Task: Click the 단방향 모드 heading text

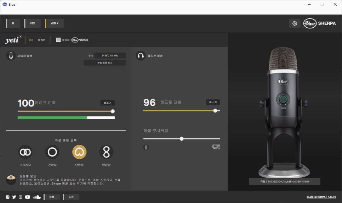Action: (x=28, y=176)
